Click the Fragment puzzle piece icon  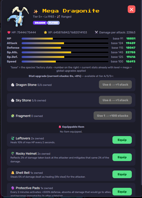(13, 116)
